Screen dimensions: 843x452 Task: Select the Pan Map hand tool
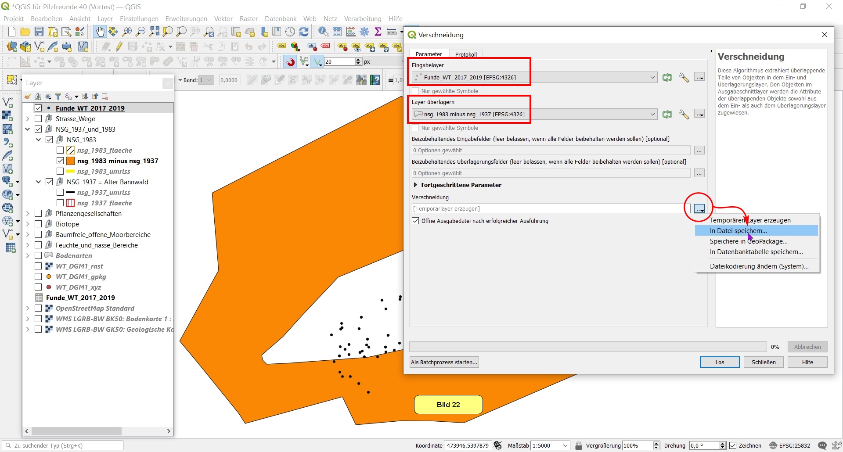100,32
